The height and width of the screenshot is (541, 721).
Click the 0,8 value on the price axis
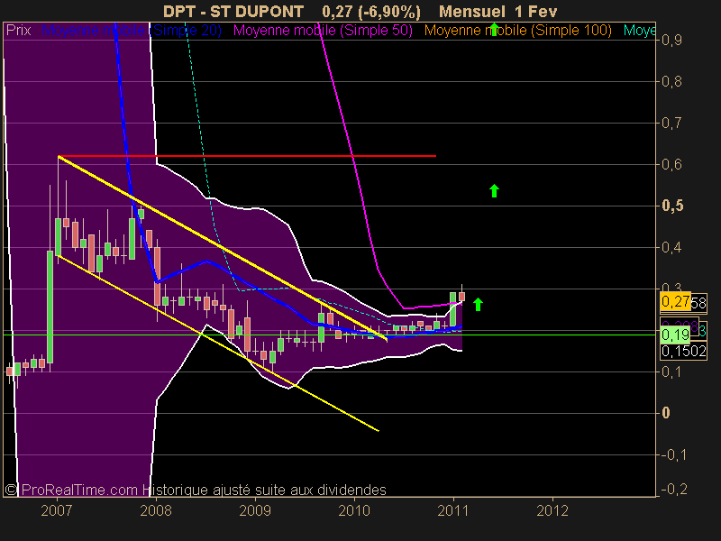[x=671, y=81]
